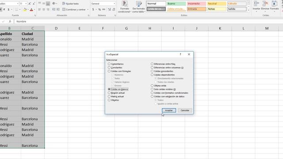This screenshot has height=159, width=283.
Task: Apply the Entrada cell style
Action: 196,9
